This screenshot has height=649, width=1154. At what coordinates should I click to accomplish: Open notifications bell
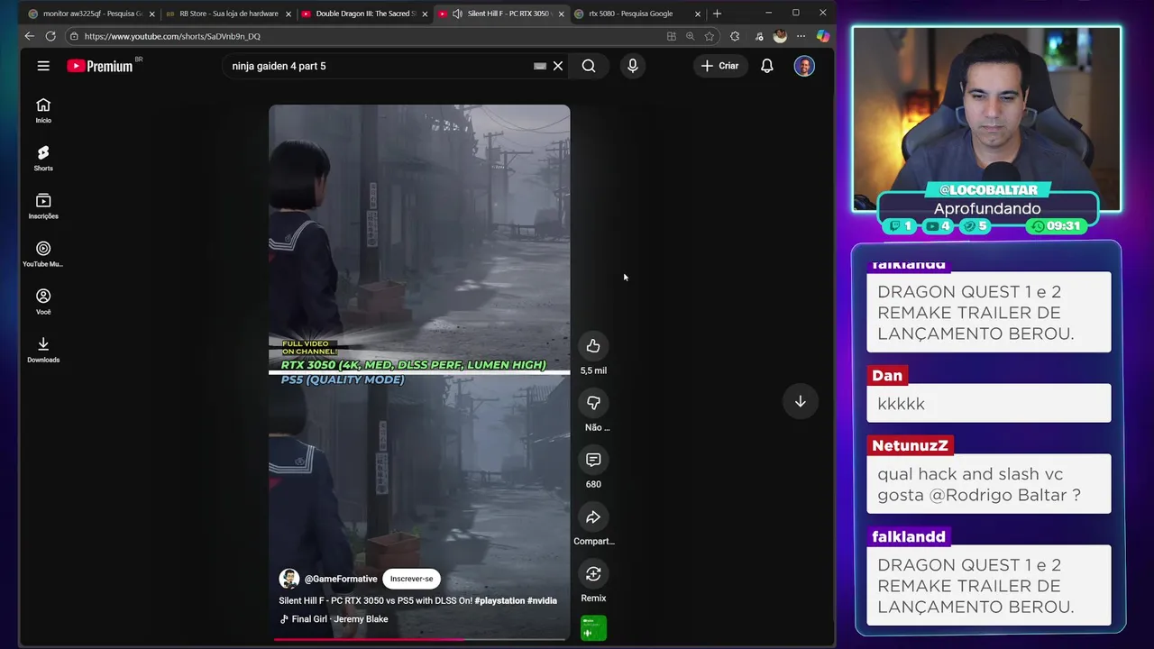click(767, 66)
